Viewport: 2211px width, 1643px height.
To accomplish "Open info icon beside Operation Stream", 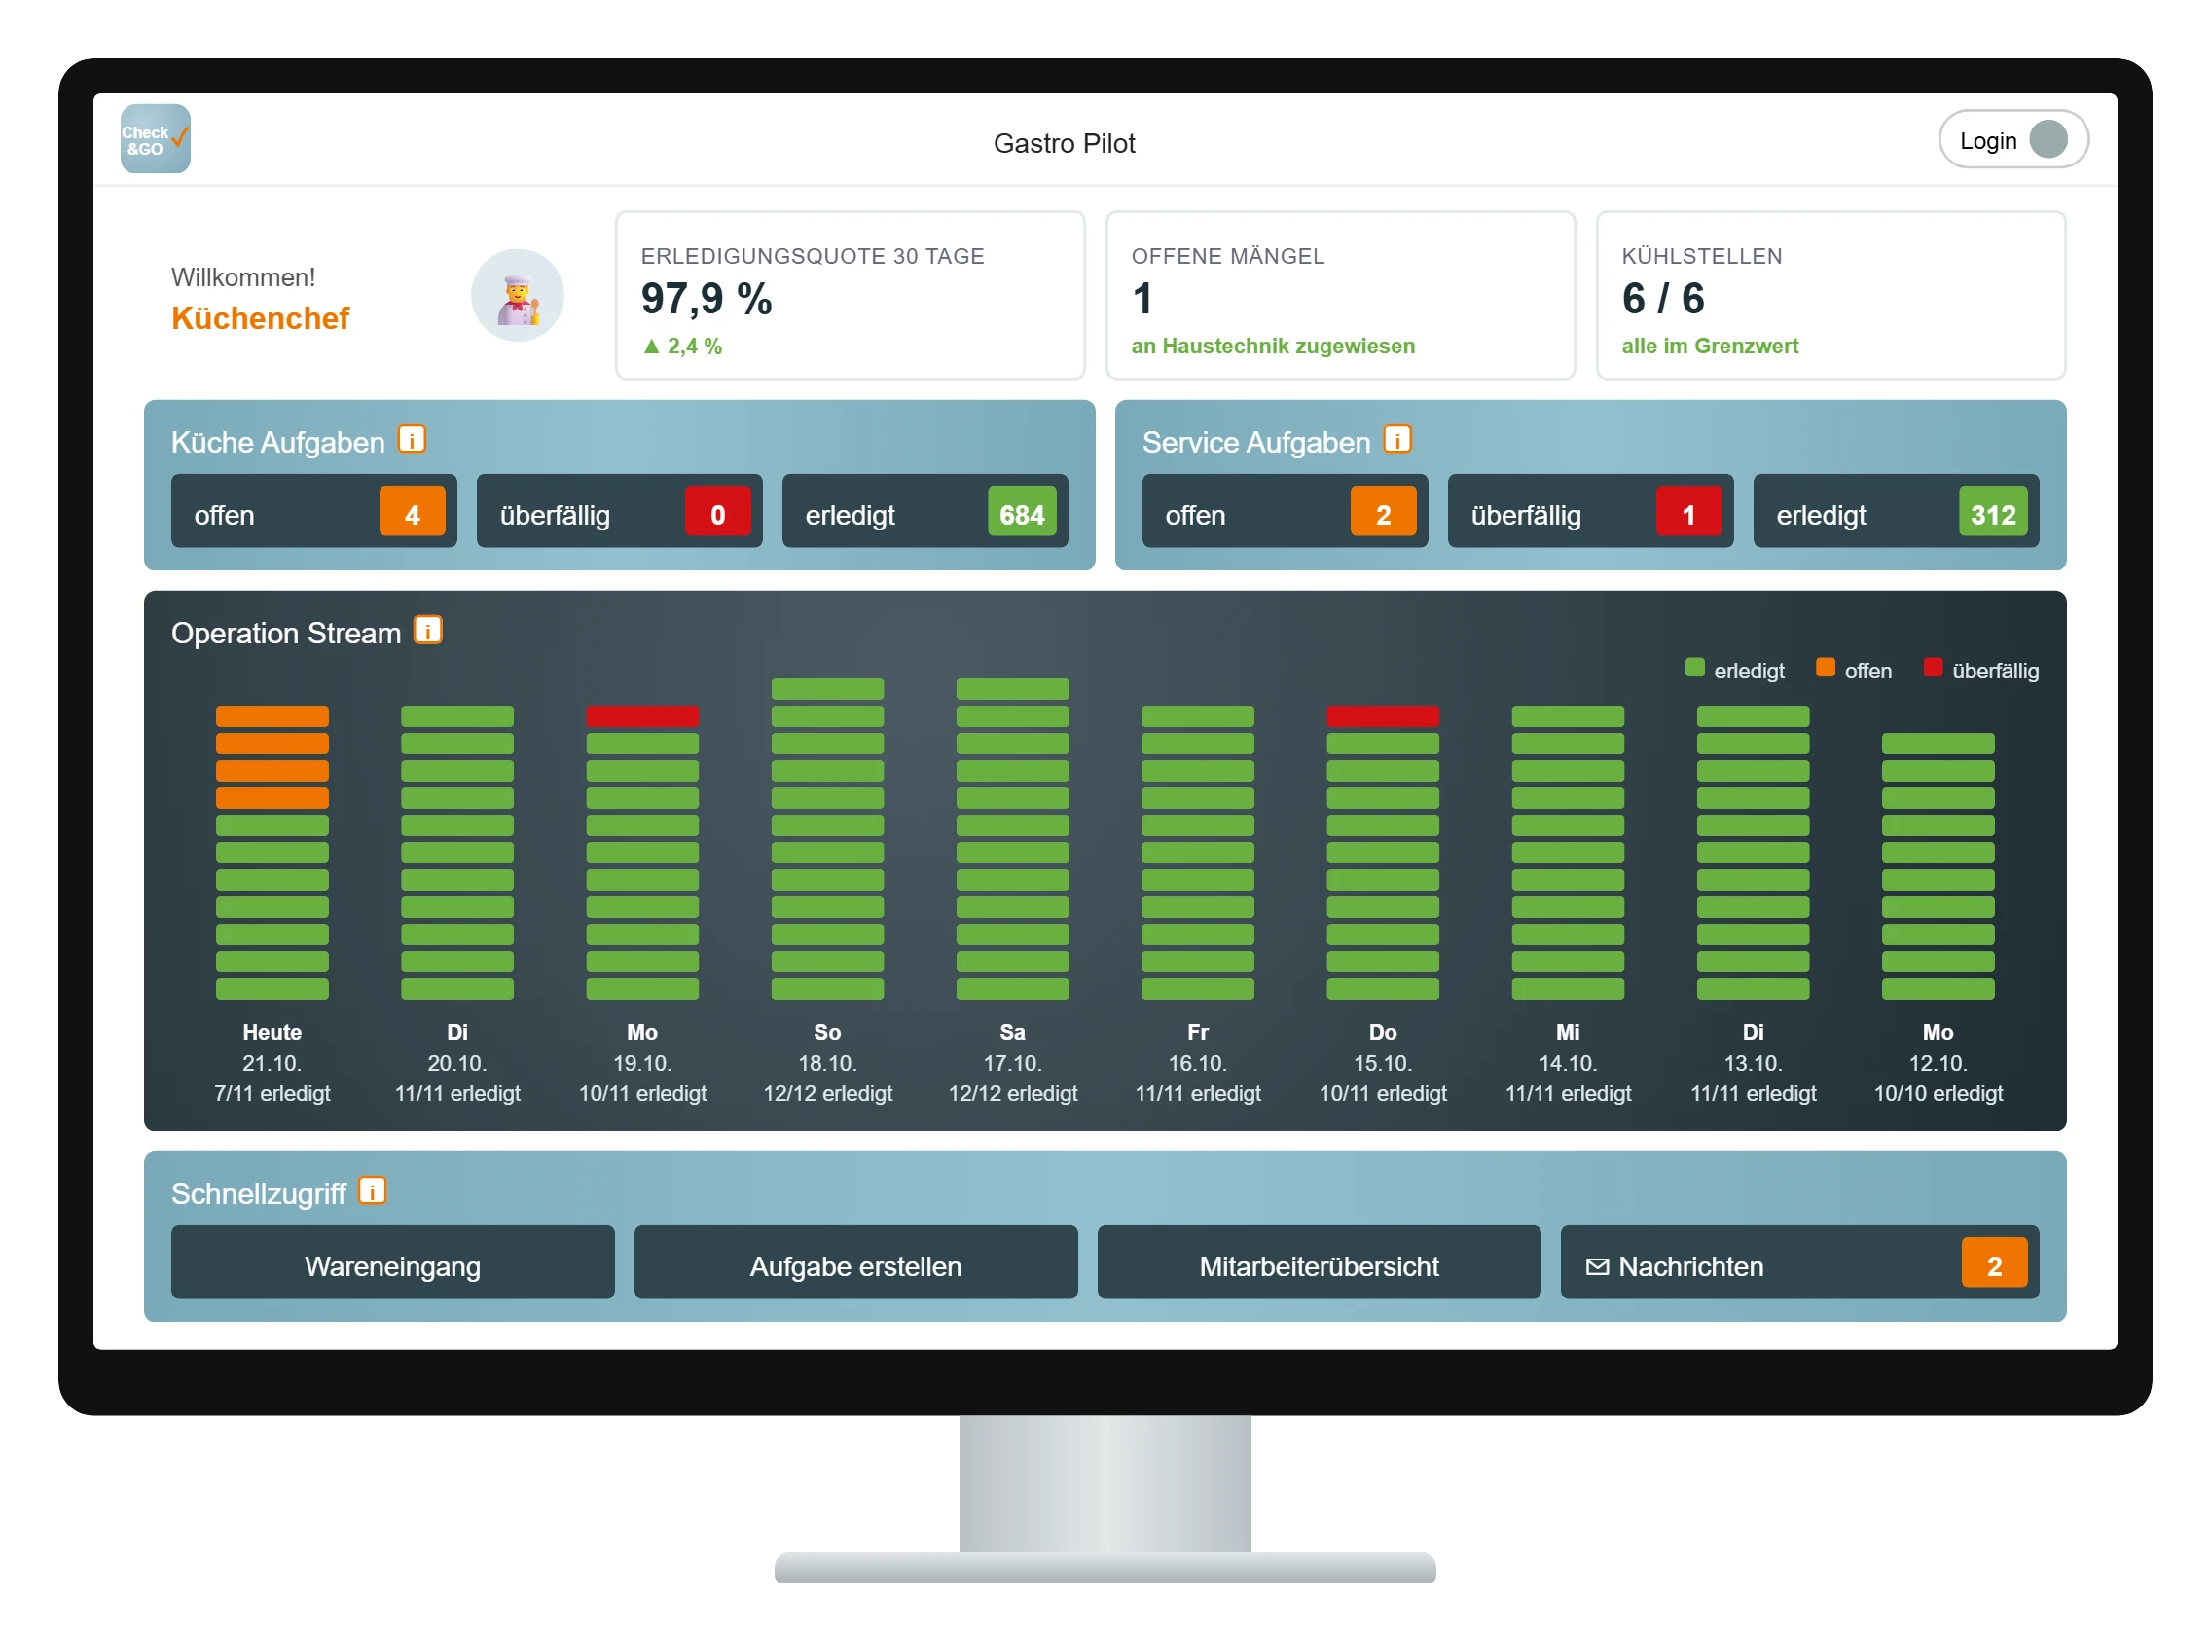I will click(x=427, y=630).
